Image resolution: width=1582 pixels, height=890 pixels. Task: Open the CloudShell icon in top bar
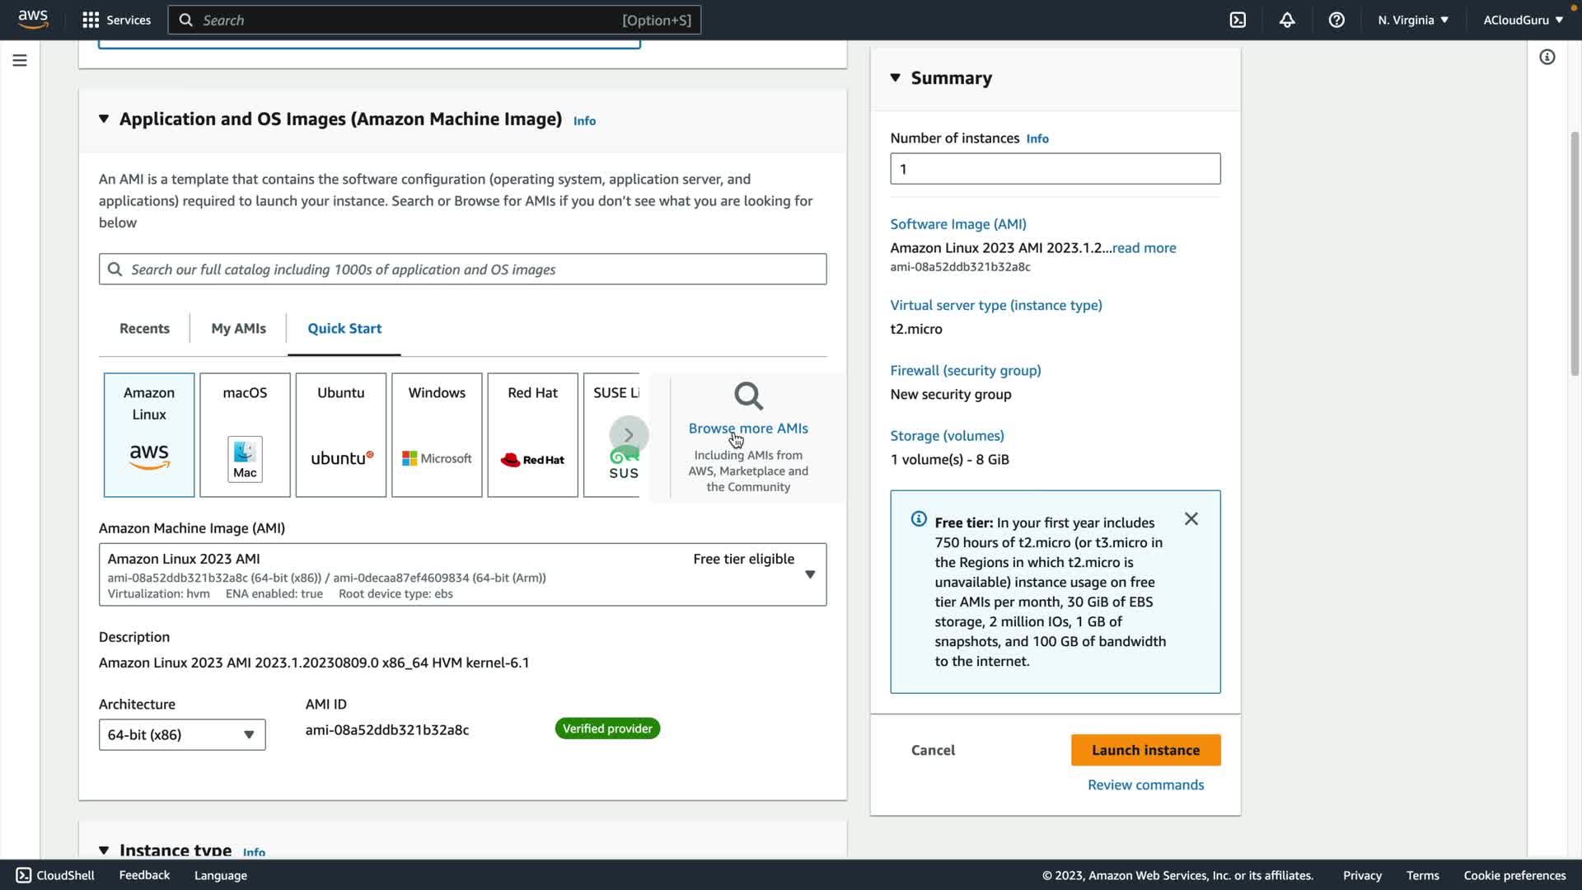tap(1238, 20)
